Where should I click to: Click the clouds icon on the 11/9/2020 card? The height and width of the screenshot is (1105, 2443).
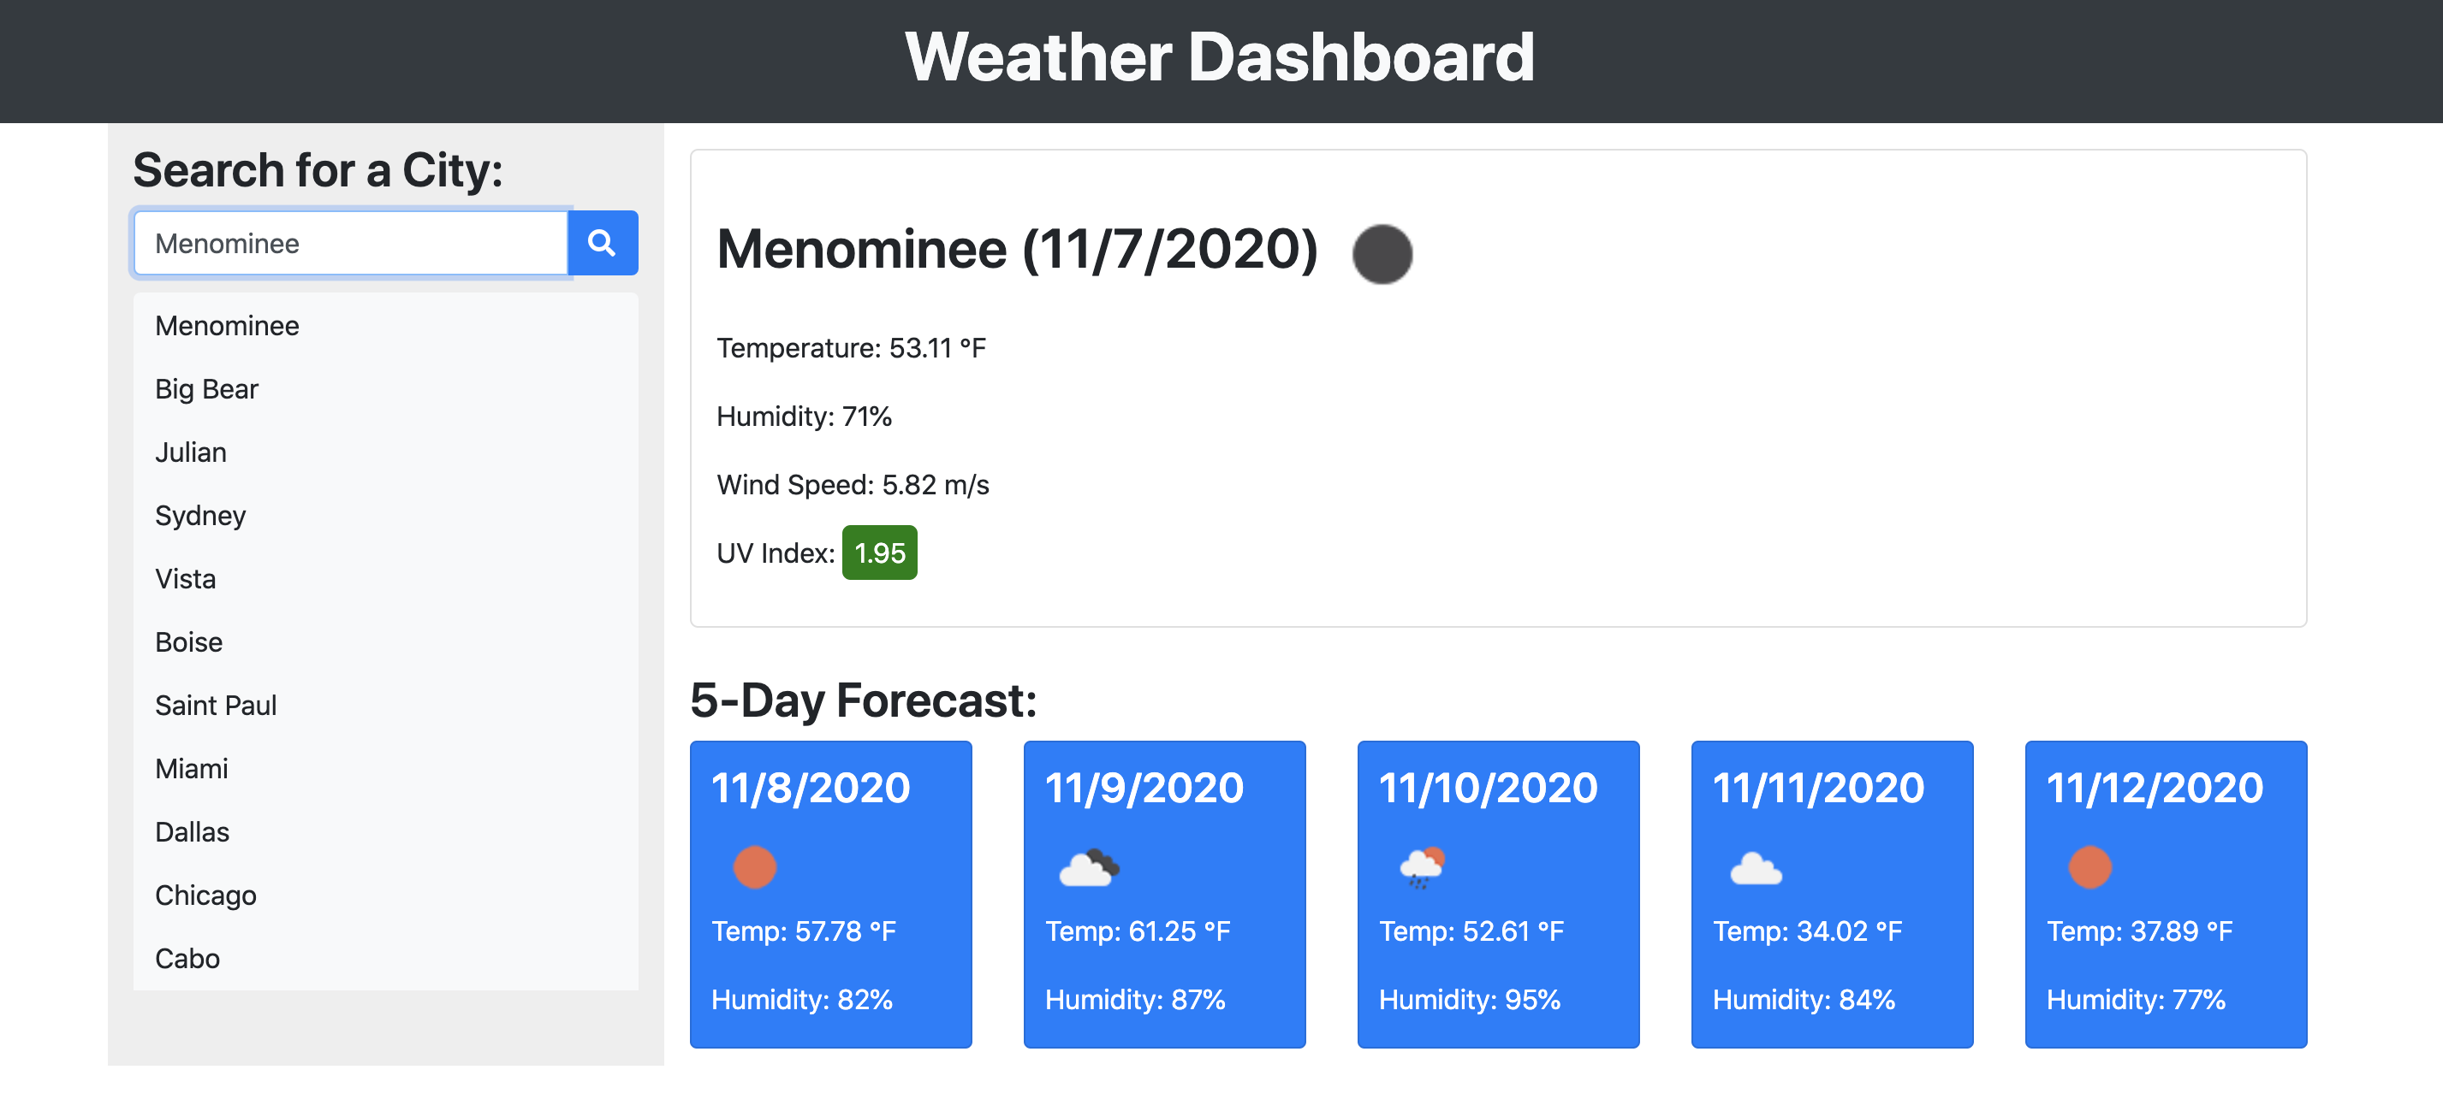1088,866
